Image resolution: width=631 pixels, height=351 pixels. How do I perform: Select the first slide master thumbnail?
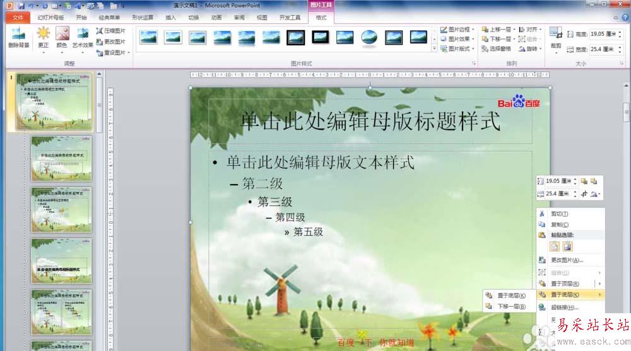[54, 102]
